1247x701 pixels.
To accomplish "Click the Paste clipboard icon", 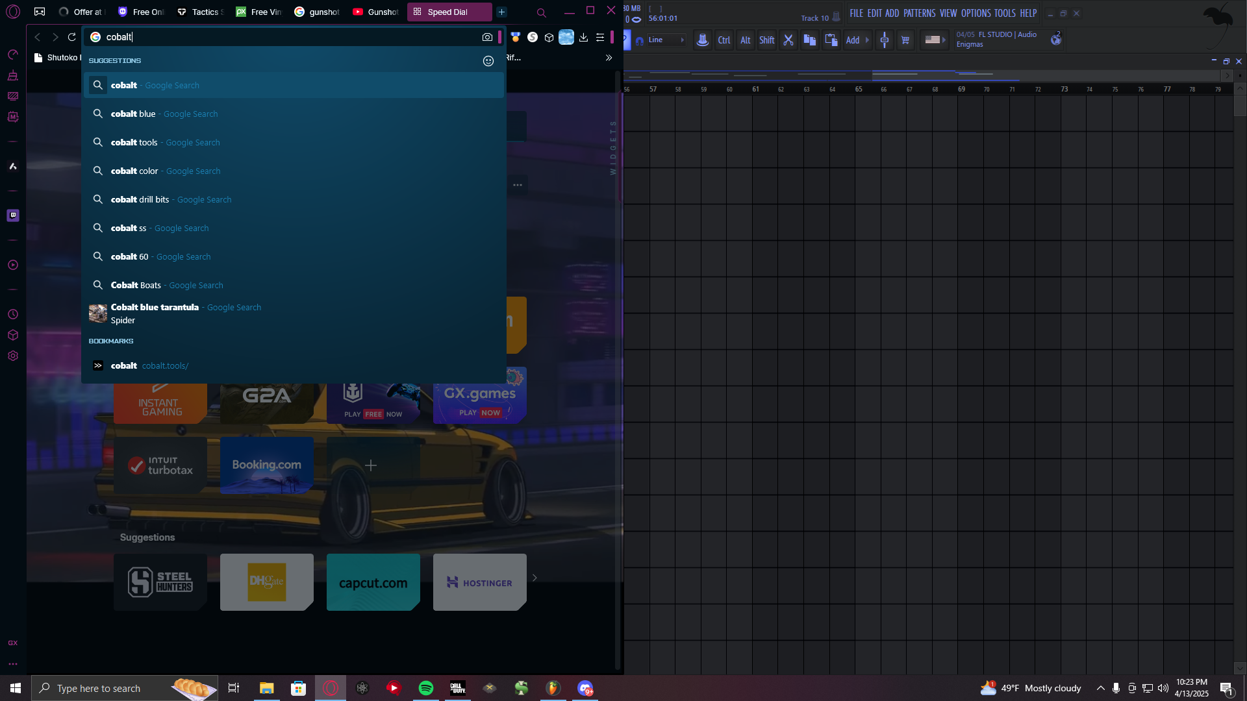I will click(x=831, y=40).
